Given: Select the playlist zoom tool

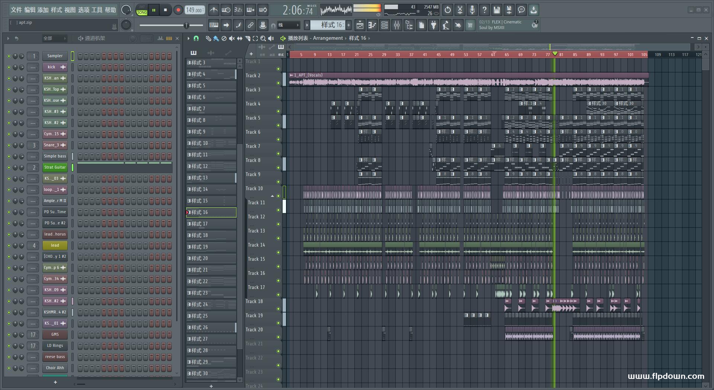Looking at the screenshot, I should point(263,38).
